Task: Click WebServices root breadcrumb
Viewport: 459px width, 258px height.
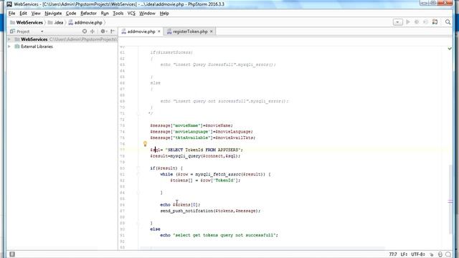Action: tap(27, 22)
